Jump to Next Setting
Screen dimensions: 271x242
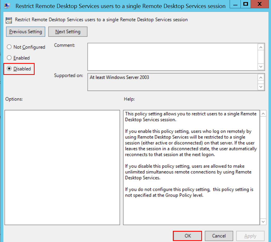(68, 32)
